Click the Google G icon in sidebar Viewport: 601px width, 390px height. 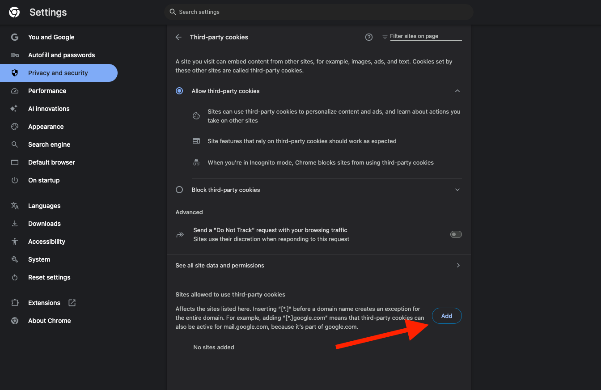pos(15,37)
